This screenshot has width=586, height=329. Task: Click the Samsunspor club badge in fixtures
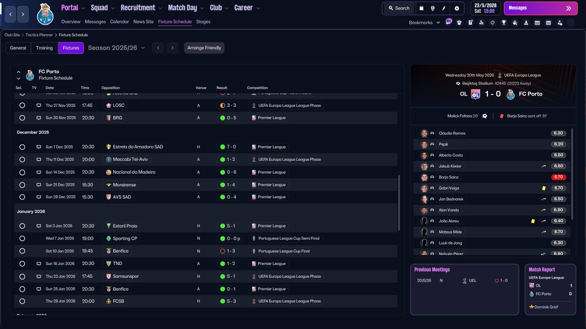point(109,276)
